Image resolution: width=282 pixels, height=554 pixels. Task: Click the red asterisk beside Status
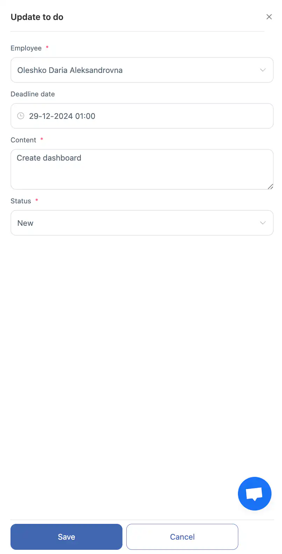point(37,200)
